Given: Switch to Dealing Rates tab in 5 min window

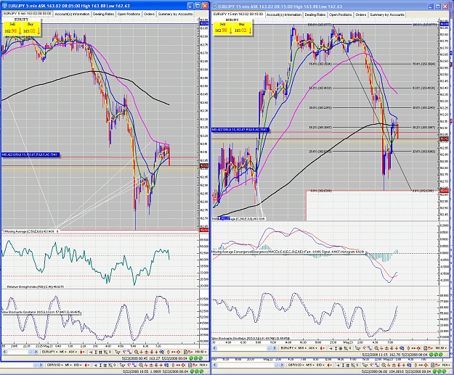Looking at the screenshot, I should pos(103,14).
